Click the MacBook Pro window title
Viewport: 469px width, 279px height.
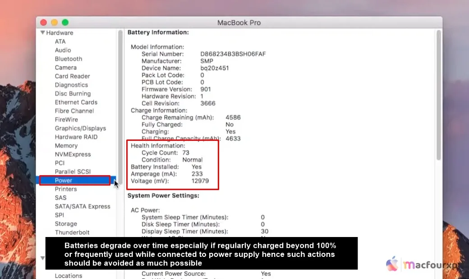(239, 23)
